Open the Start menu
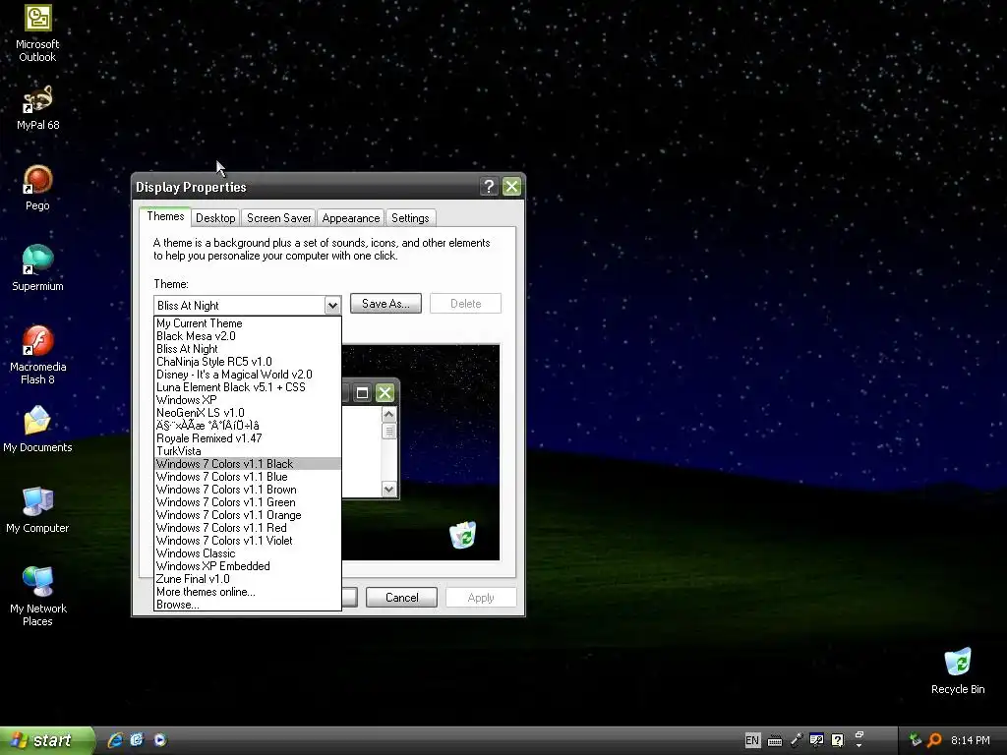This screenshot has height=755, width=1007. (x=47, y=740)
